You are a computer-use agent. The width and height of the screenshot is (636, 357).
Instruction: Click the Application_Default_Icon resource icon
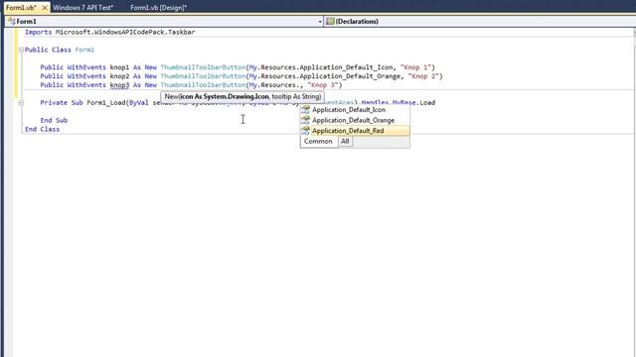305,110
